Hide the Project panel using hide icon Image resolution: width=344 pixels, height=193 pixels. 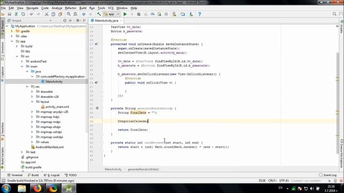(84, 20)
